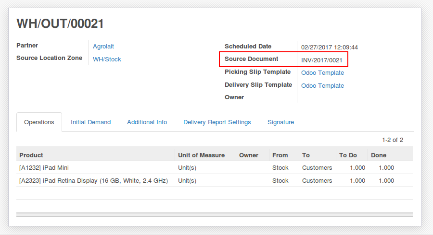Click the Done column header
The height and width of the screenshot is (235, 433).
[390, 155]
